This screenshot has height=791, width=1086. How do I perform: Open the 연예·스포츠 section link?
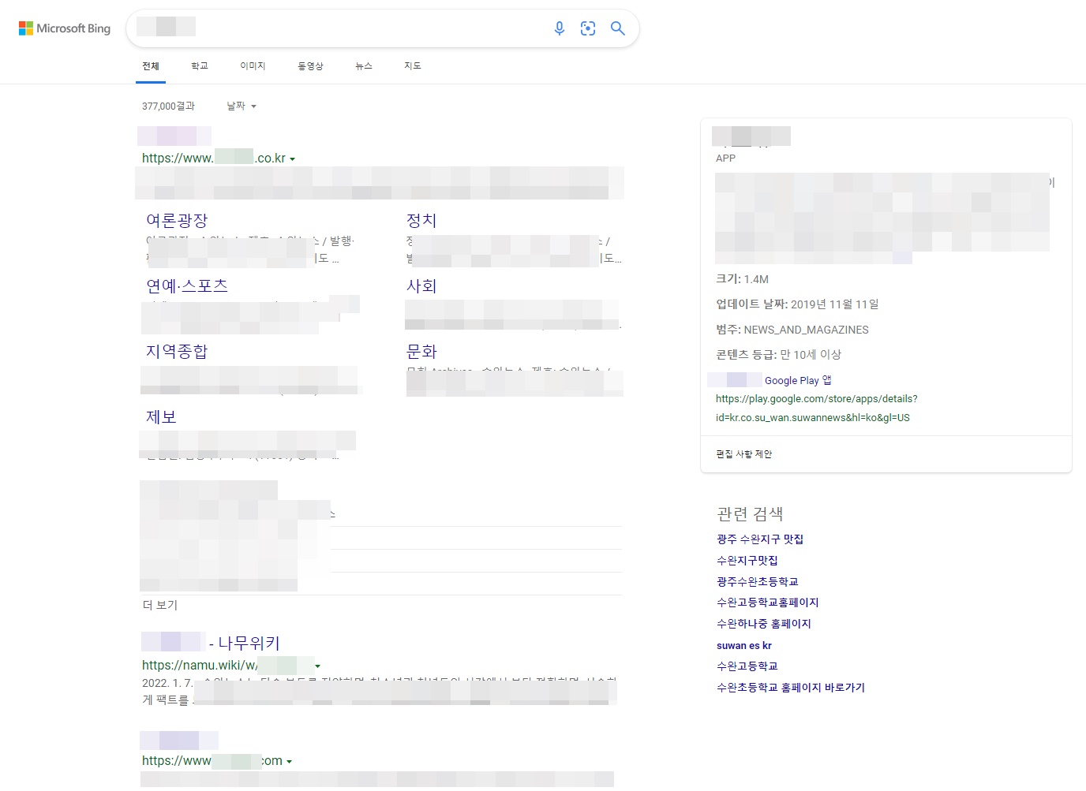click(x=187, y=286)
